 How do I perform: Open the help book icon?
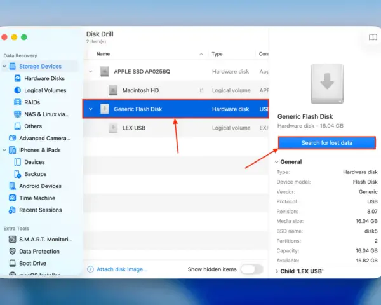pyautogui.click(x=373, y=37)
